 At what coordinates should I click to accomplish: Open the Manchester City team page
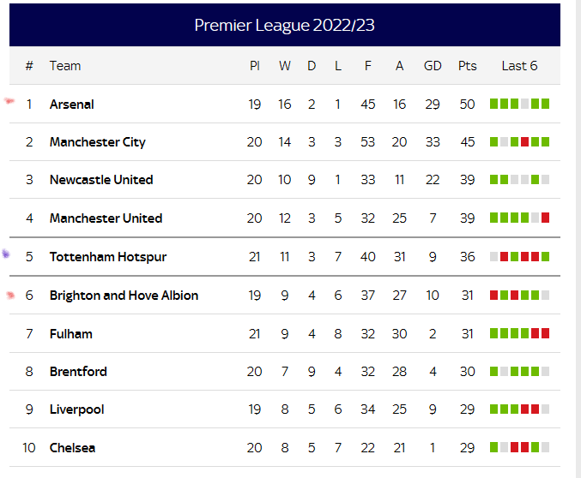(98, 142)
